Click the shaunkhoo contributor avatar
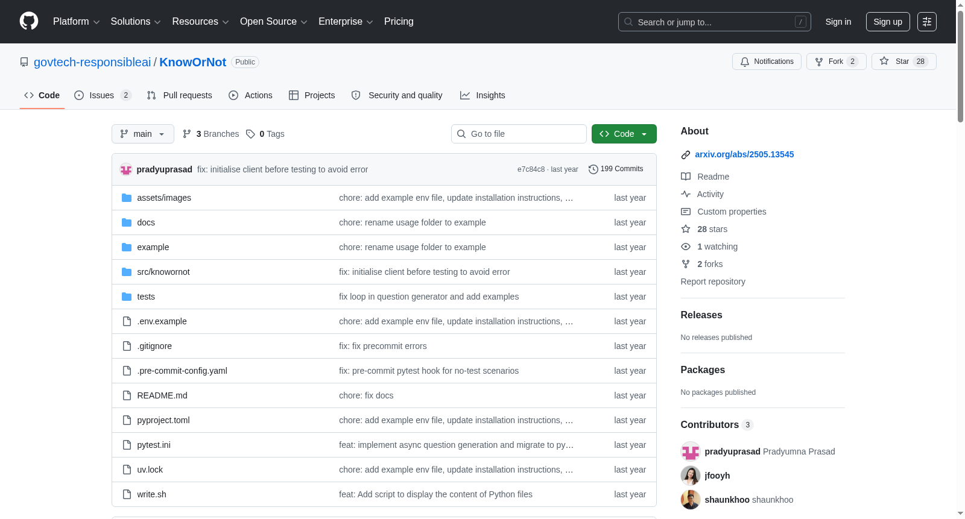The height and width of the screenshot is (519, 965). pyautogui.click(x=691, y=500)
